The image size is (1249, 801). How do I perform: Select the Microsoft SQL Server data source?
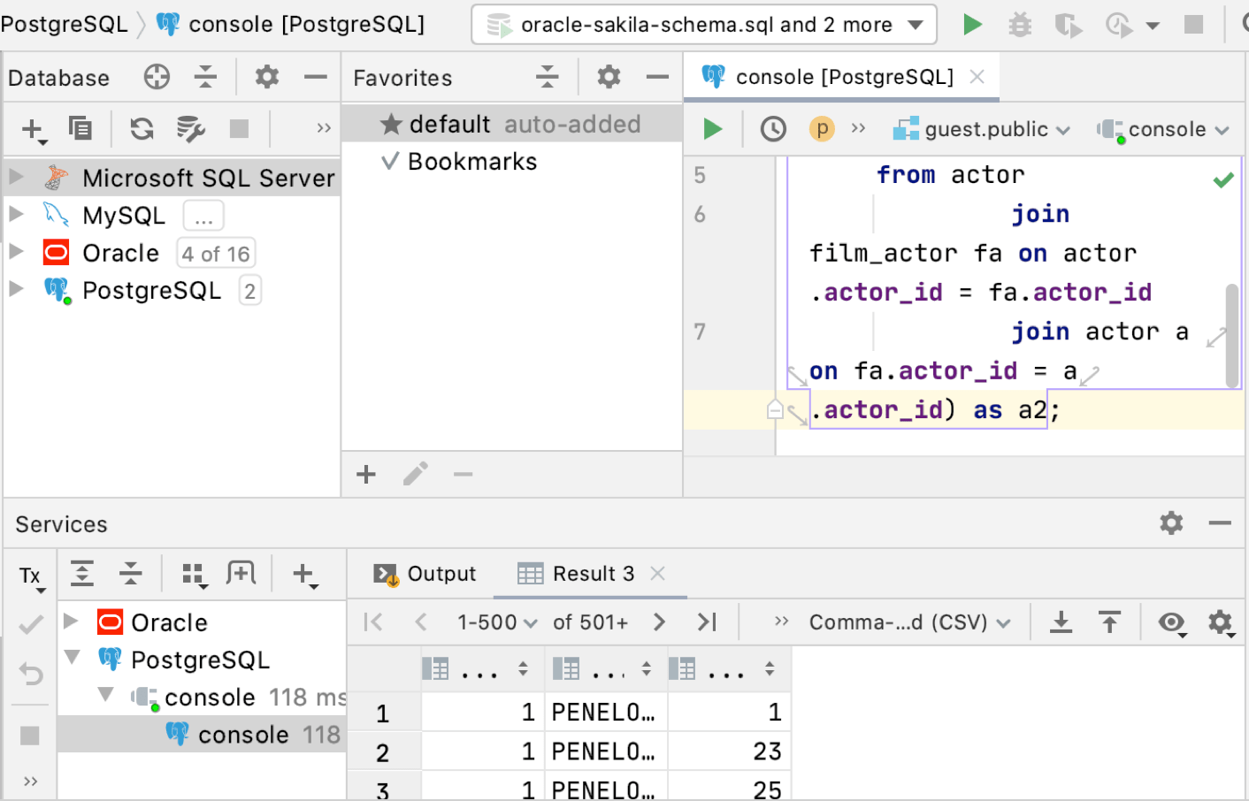pos(208,178)
